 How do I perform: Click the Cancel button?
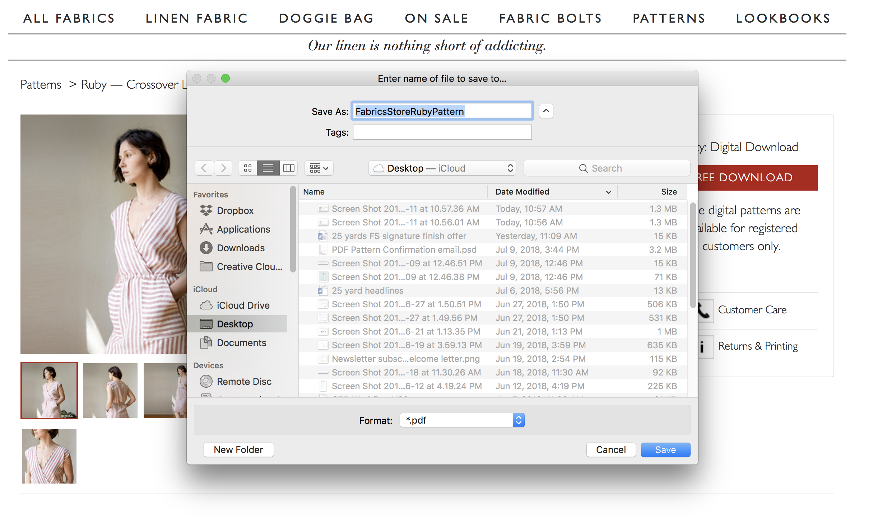tap(609, 450)
